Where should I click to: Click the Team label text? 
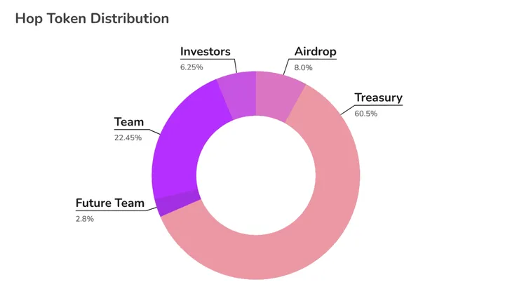[x=128, y=123]
